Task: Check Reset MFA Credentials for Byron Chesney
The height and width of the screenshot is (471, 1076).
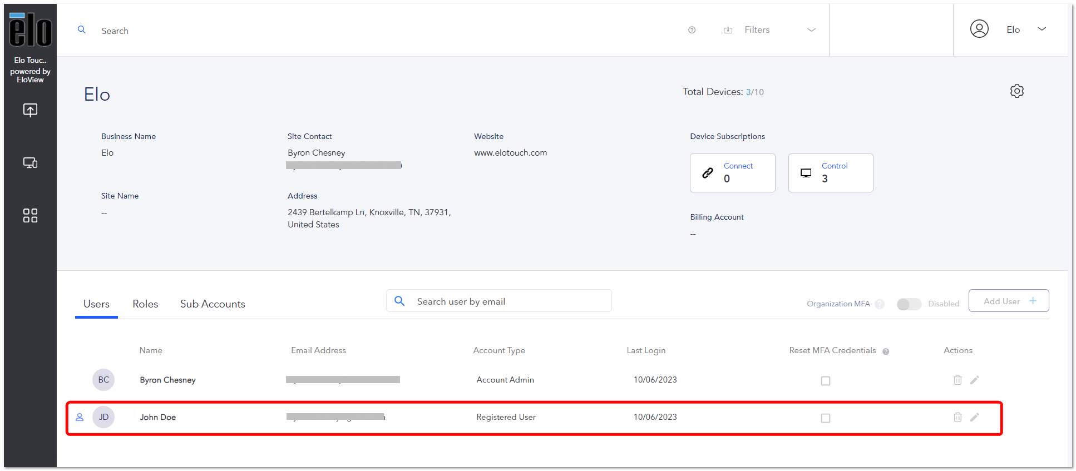Action: coord(826,381)
